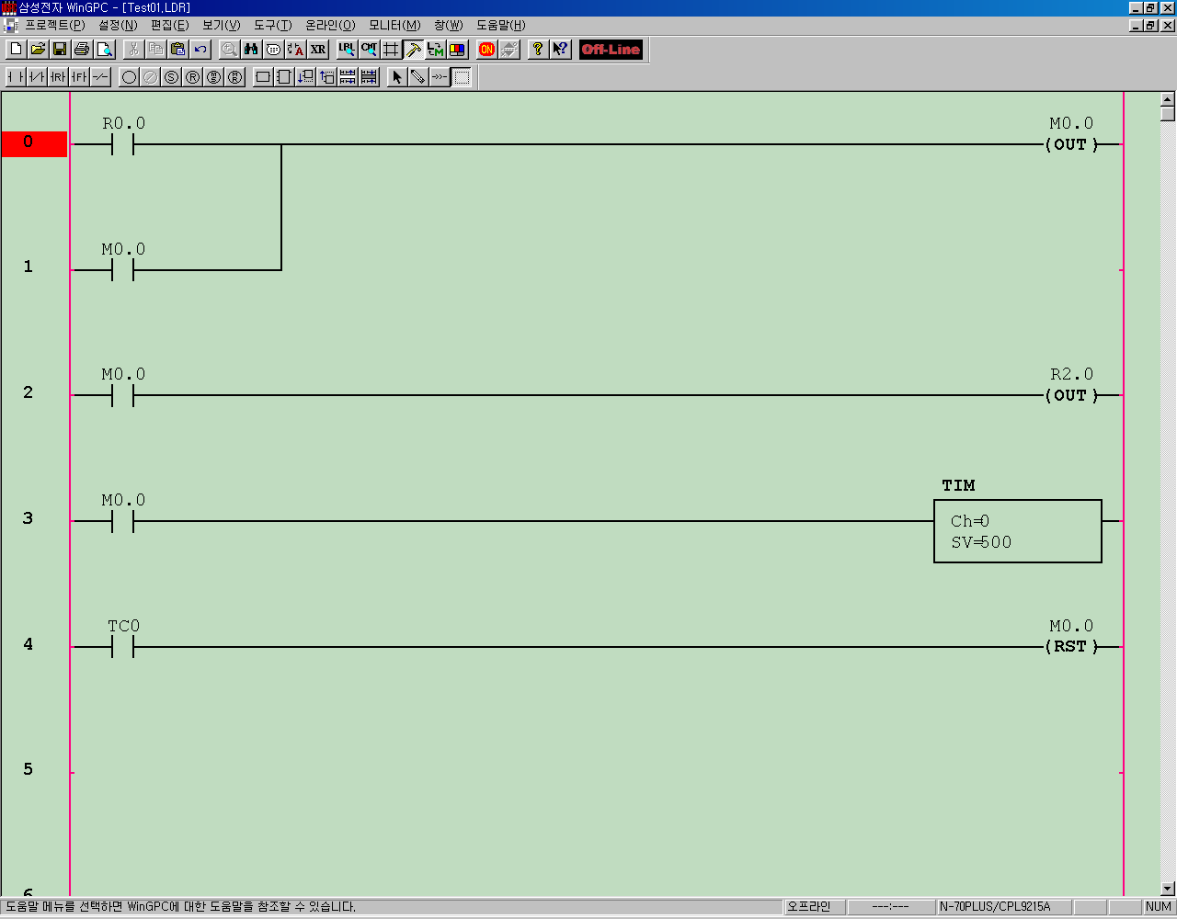Screen dimensions: 1177x919
Task: Open the 모니터(M) menu
Action: (x=394, y=25)
